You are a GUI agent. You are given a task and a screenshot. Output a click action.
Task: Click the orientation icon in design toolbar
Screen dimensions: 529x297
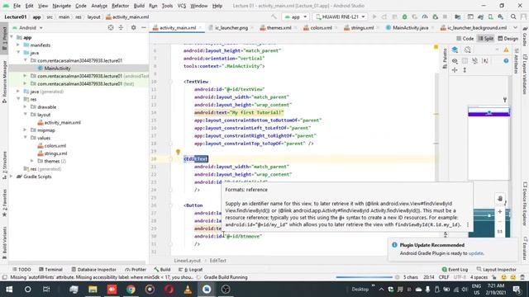[x=467, y=49]
